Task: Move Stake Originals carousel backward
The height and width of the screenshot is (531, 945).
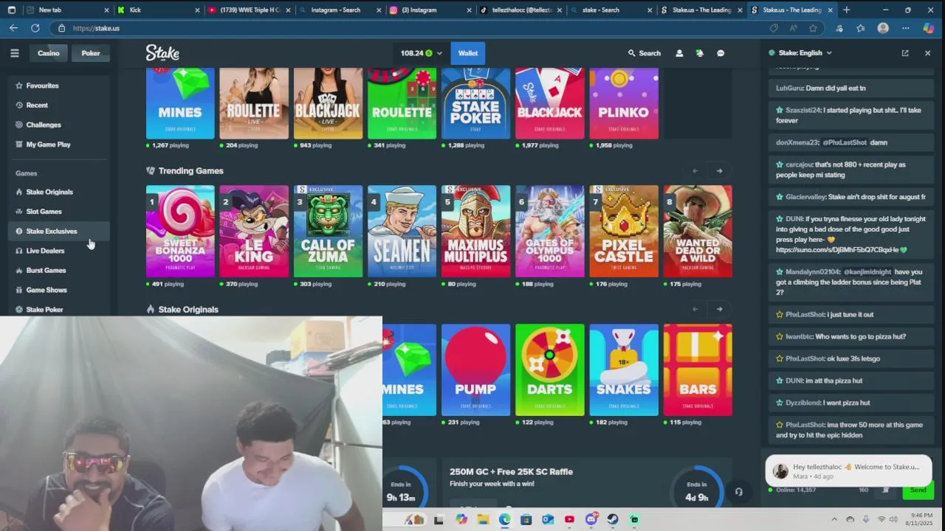Action: click(x=695, y=309)
